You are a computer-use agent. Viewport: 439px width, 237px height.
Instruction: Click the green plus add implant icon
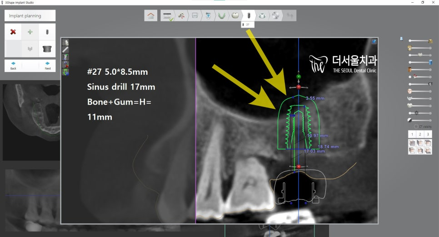tap(30, 32)
